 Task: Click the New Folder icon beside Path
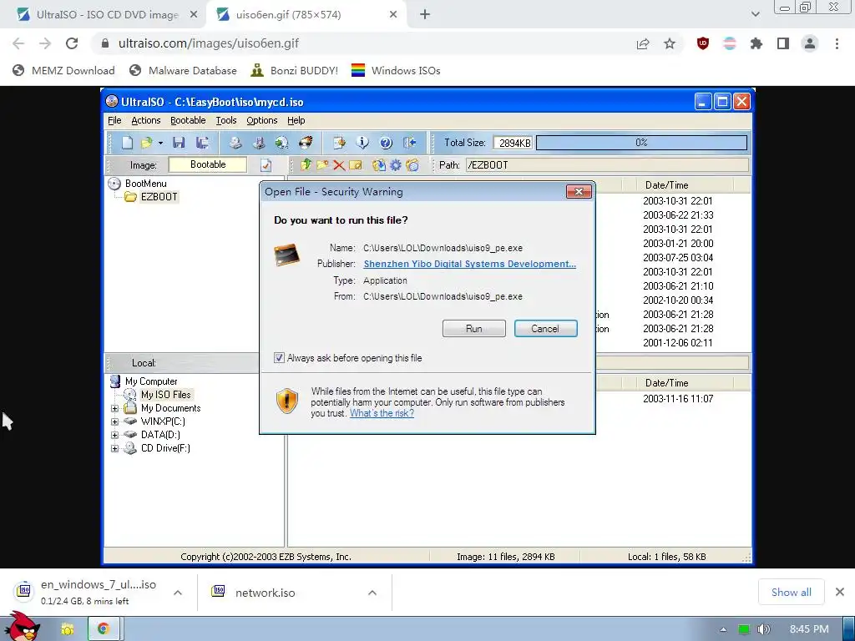322,164
